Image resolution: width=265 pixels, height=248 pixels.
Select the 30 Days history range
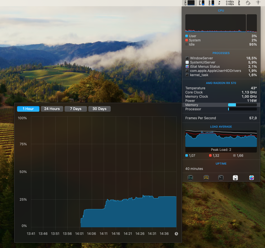(x=99, y=109)
